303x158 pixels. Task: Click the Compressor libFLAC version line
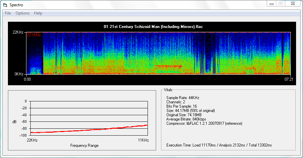tap(204, 123)
